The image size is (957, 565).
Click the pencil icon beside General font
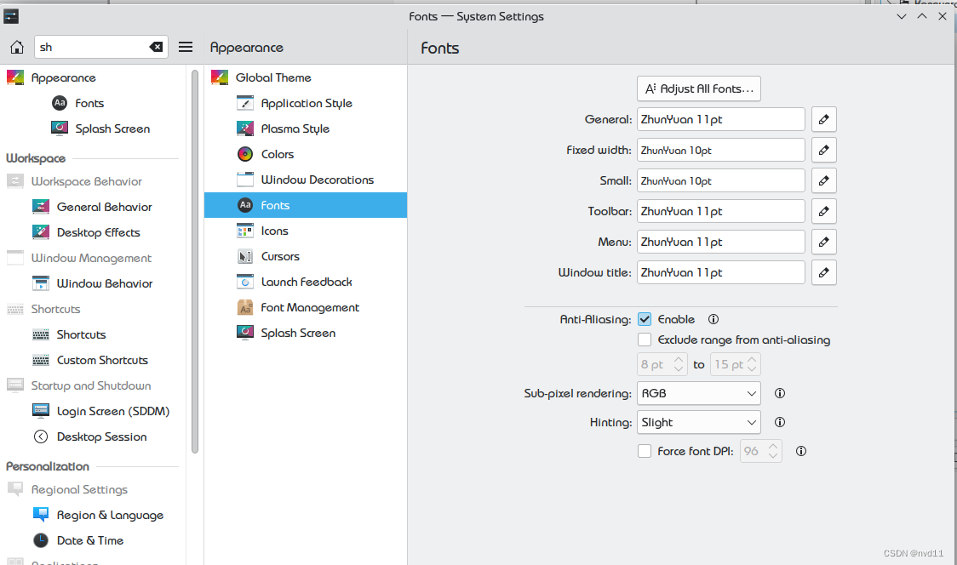823,119
